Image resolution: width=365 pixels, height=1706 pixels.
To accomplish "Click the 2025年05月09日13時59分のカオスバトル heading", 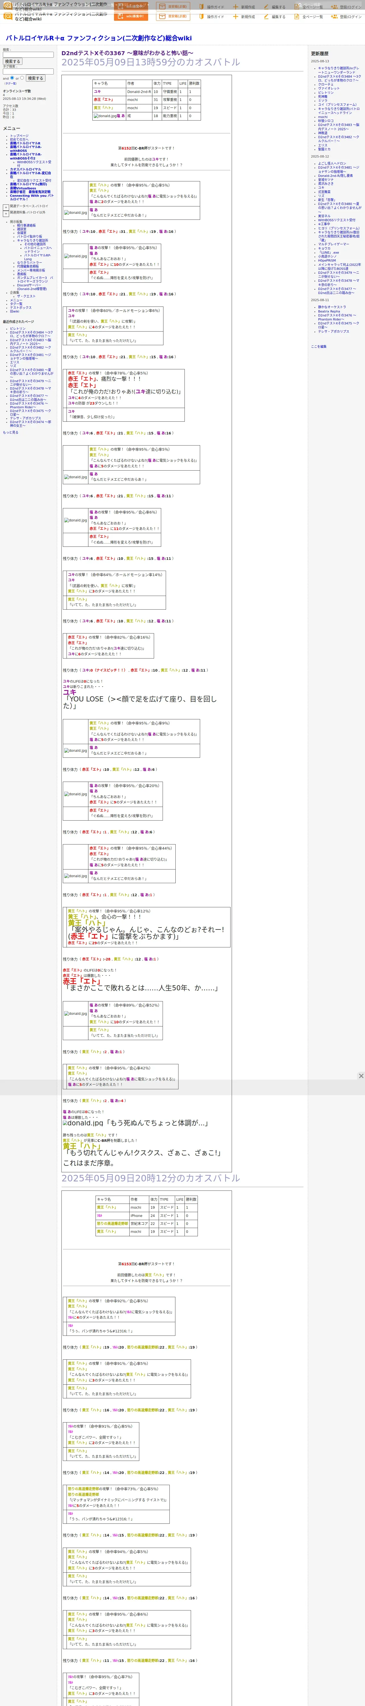I will click(151, 62).
